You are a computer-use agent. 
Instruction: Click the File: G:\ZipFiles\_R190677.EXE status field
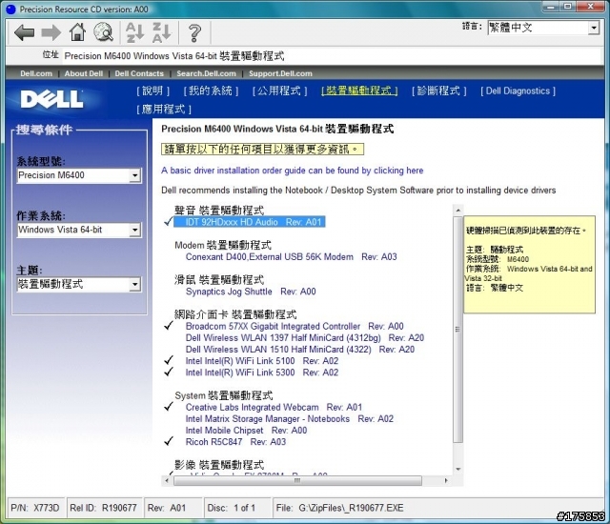(x=437, y=508)
